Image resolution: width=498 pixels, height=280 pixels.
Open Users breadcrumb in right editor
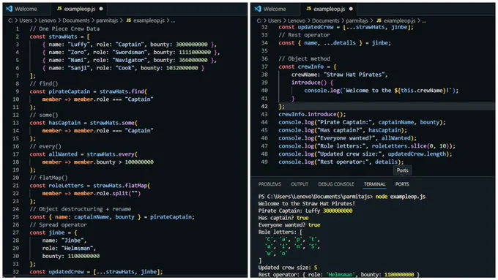[275, 20]
